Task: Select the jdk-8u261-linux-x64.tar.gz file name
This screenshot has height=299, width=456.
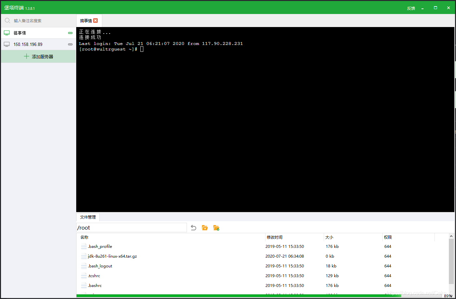Action: tap(112, 256)
